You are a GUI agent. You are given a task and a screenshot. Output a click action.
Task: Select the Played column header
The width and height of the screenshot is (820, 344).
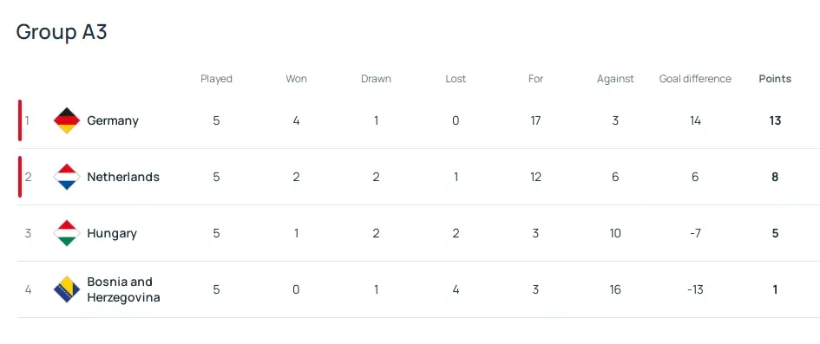216,79
